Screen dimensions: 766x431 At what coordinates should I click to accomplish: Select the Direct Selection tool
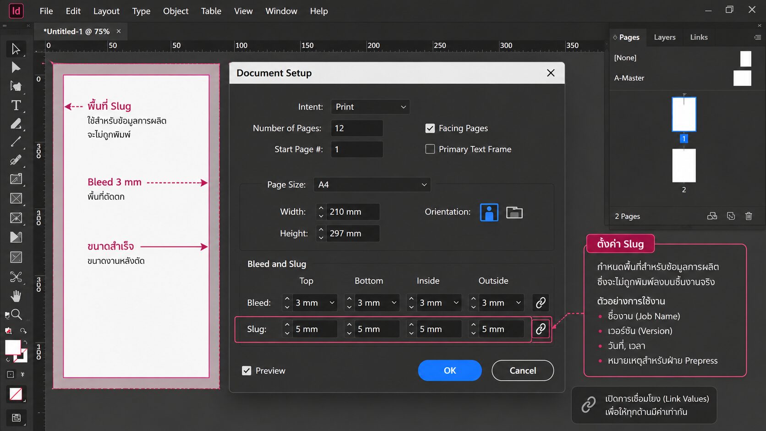point(16,67)
